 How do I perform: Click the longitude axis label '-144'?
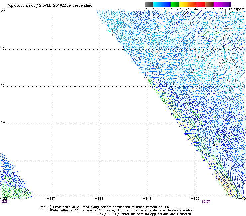point(99,199)
